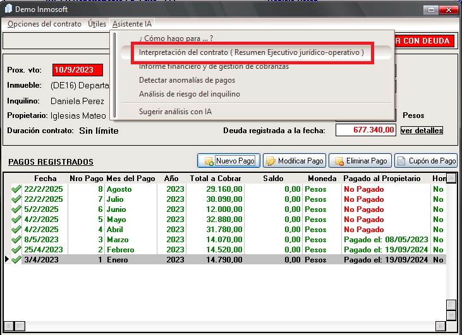The image size is (462, 335).
Task: Click the green checkmark on Febrero row
Action: click(x=16, y=249)
